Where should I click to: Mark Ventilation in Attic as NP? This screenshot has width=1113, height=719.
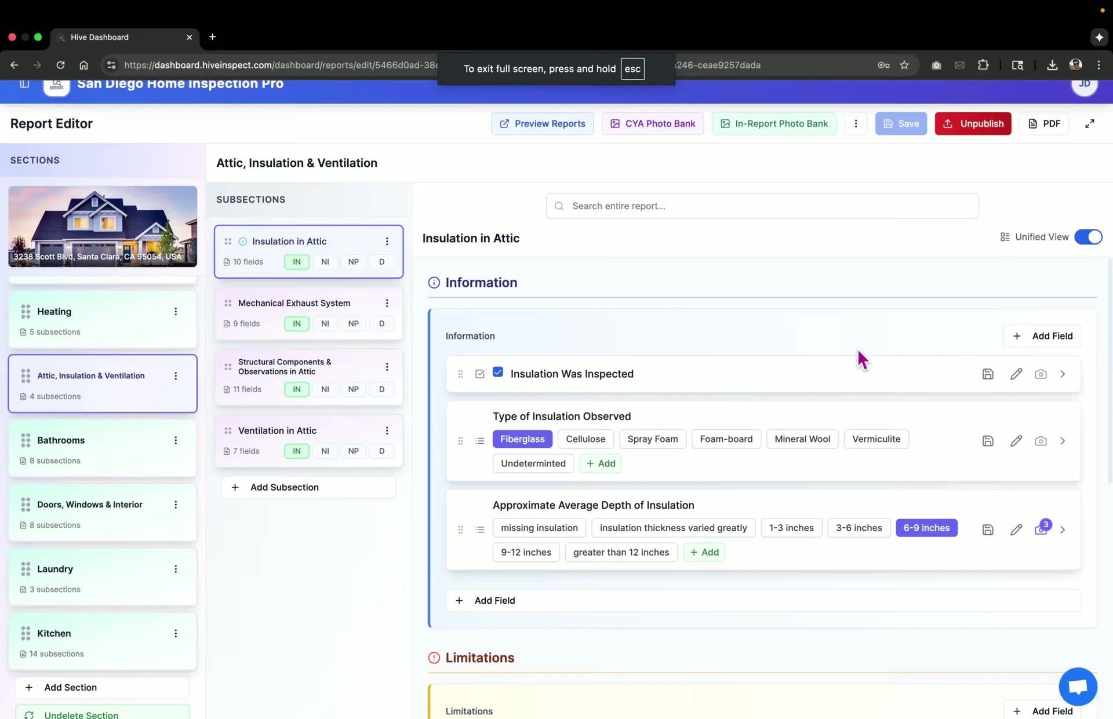tap(353, 451)
